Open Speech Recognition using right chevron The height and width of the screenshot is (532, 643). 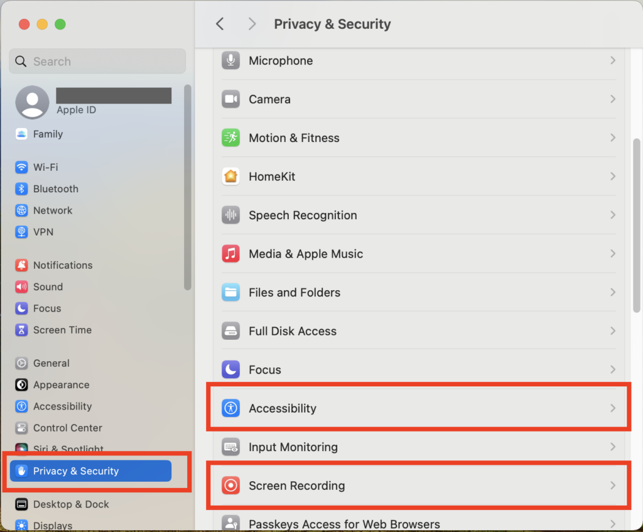[613, 215]
